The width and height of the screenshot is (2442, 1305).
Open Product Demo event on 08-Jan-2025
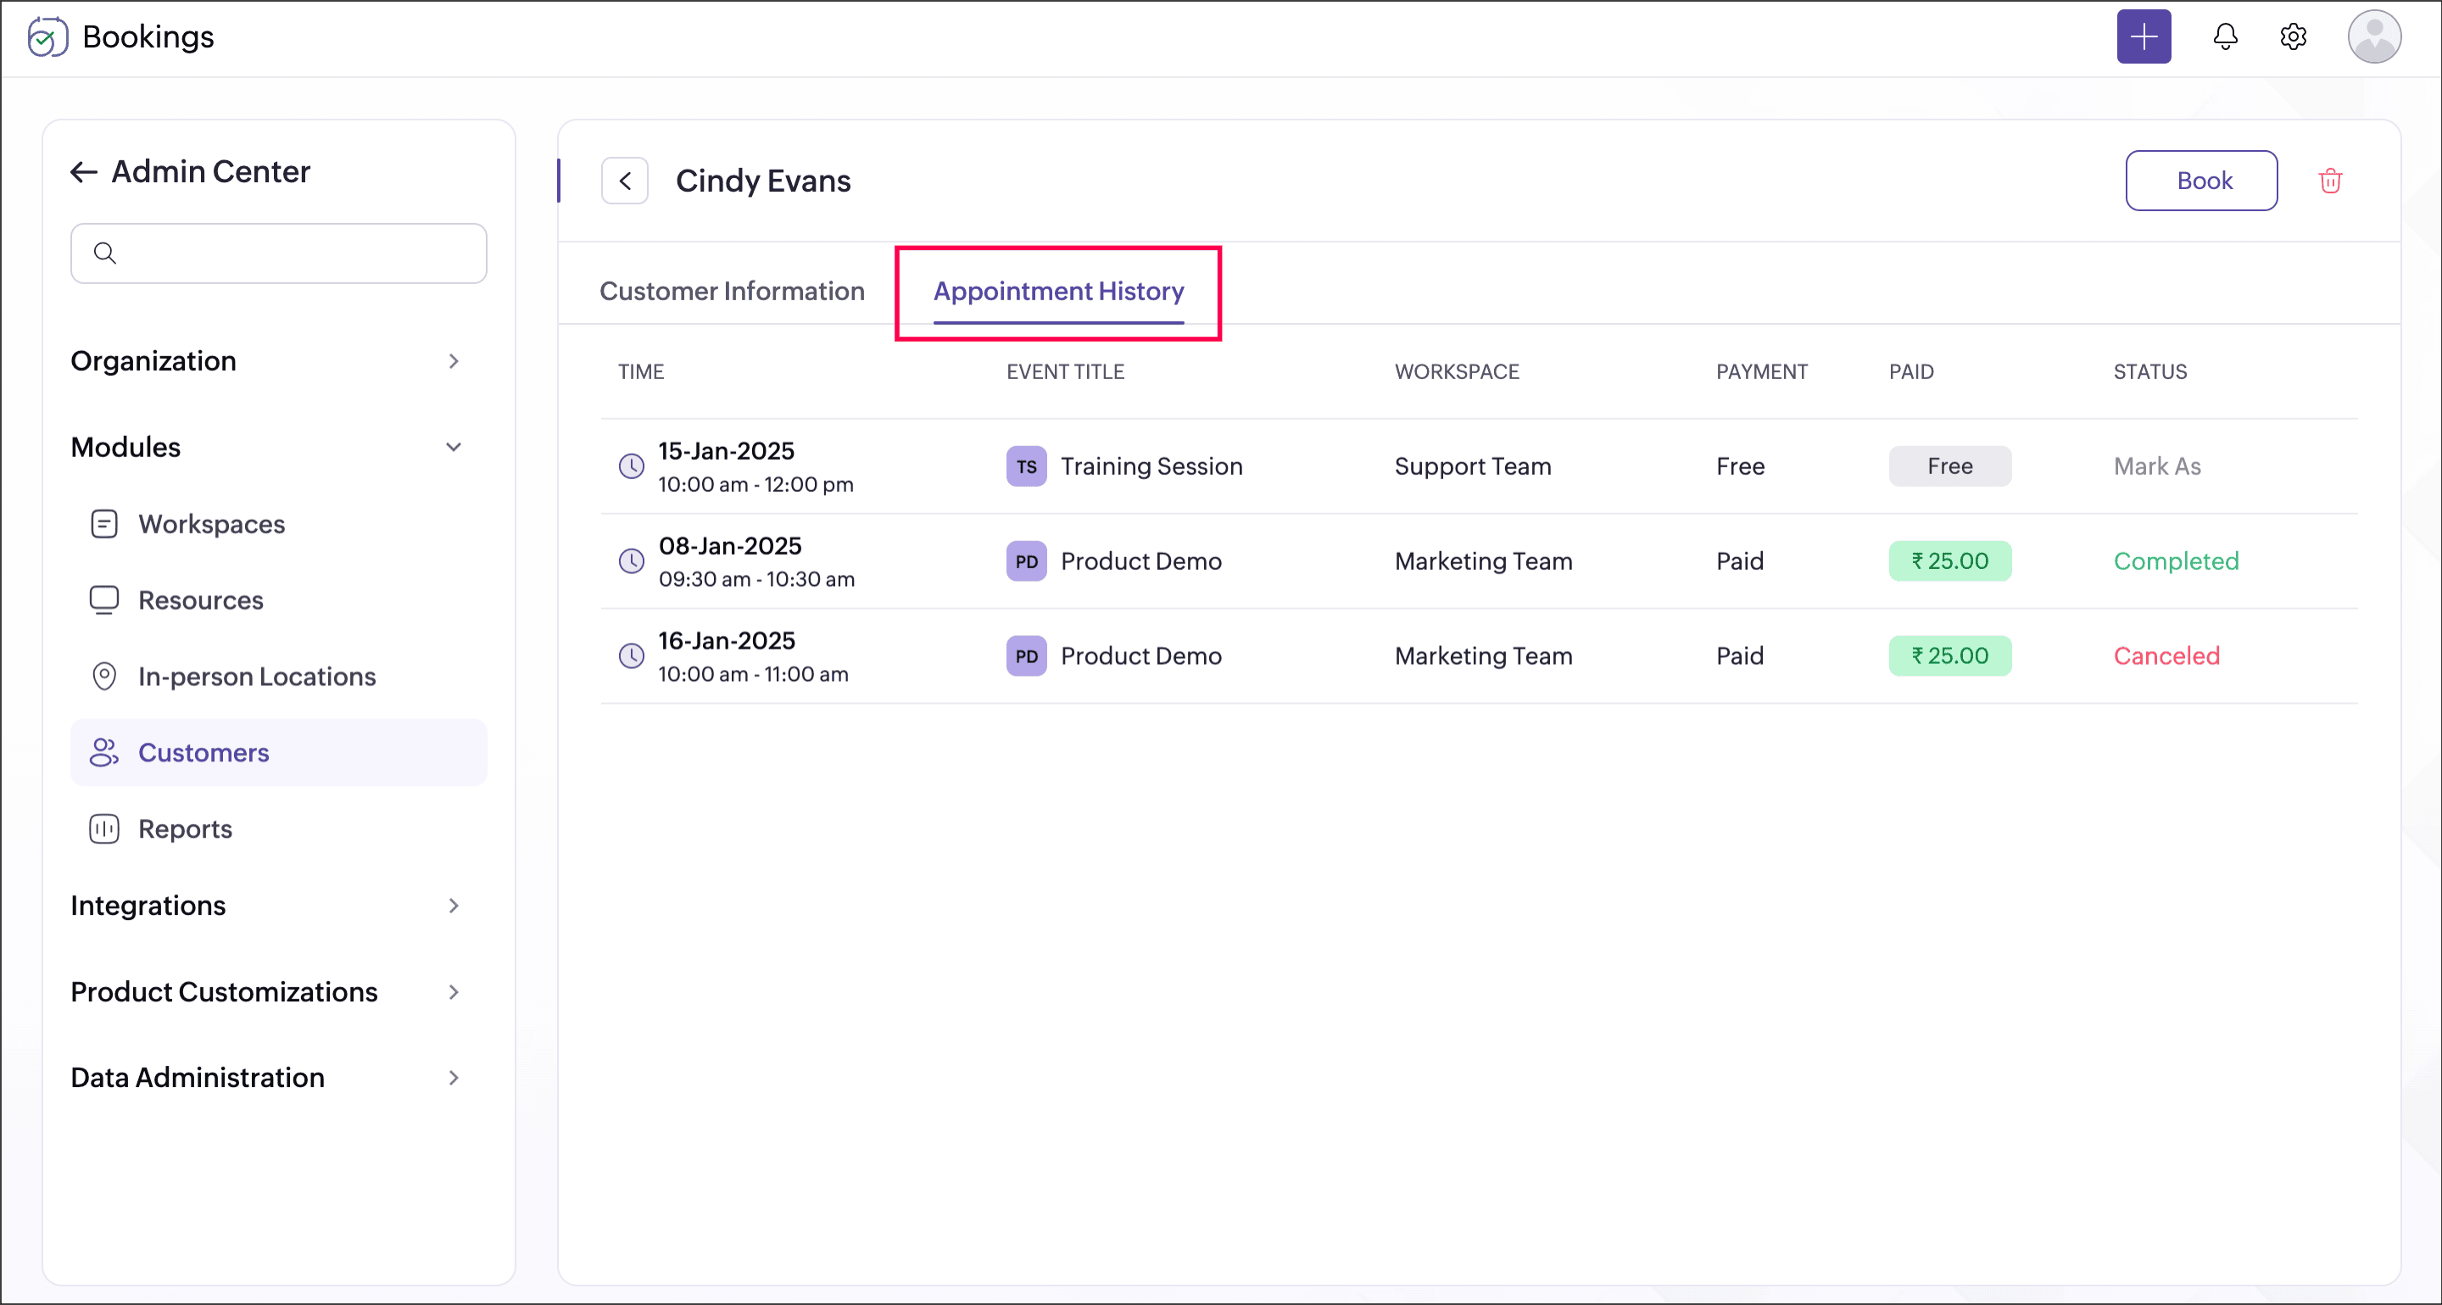point(1140,561)
